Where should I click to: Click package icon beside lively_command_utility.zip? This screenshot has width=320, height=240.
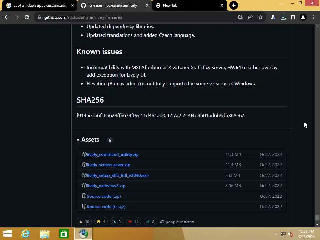[x=84, y=154]
